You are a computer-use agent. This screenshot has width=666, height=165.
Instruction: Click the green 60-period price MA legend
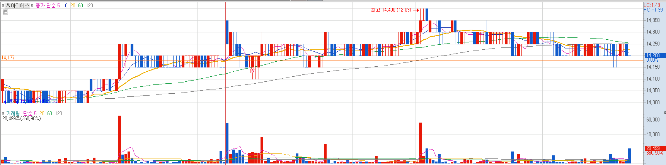[80, 5]
